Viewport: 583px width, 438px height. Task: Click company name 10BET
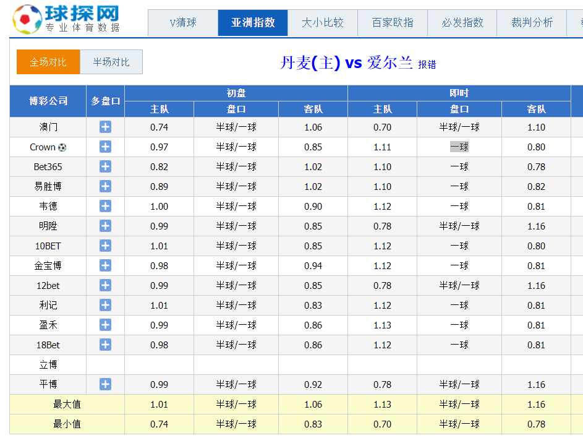(x=48, y=246)
